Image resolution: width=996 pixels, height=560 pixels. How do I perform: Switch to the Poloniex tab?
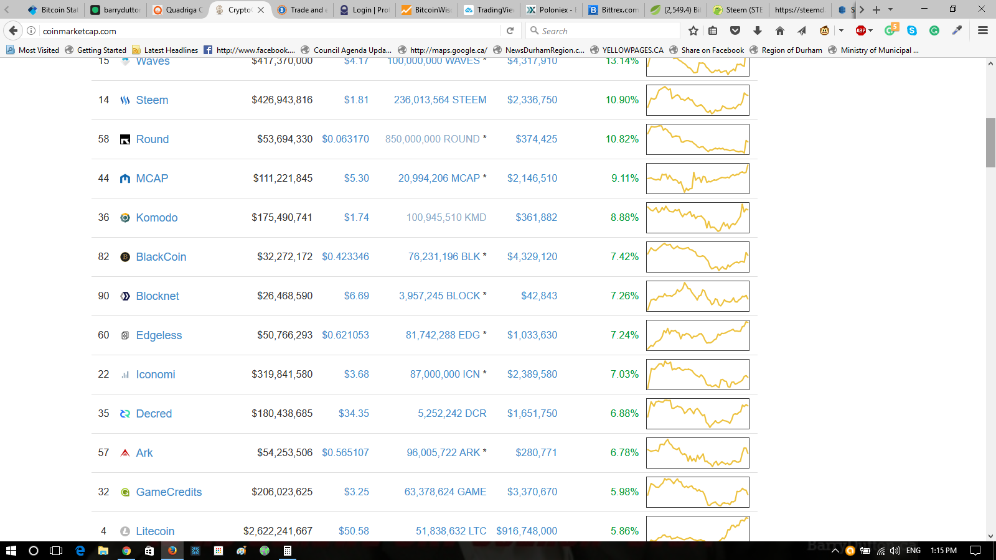click(552, 10)
